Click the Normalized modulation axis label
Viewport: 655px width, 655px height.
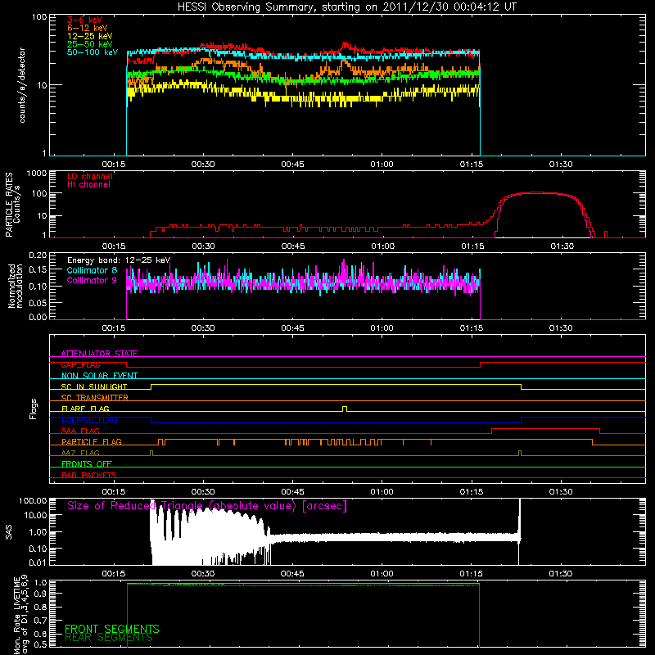[x=16, y=286]
